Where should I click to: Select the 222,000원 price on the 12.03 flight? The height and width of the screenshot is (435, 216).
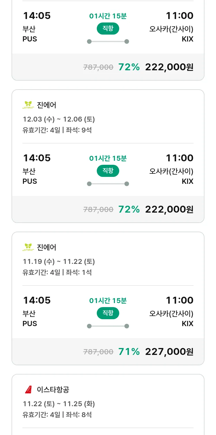tap(169, 209)
